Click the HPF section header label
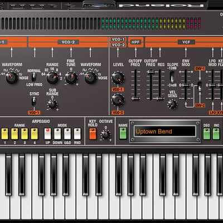Image resolution: width=223 pixels, height=223 pixels. [x=135, y=42]
